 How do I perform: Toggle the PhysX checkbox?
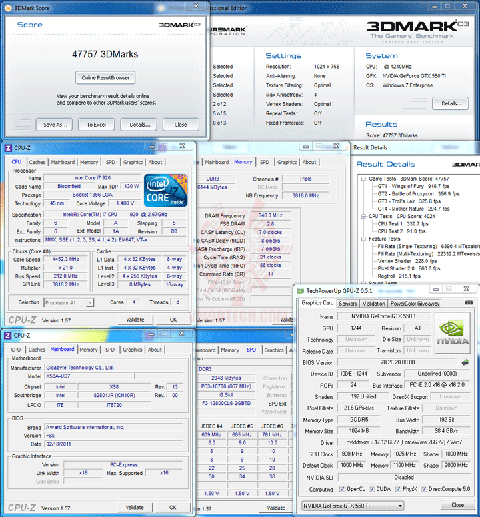tap(398, 489)
